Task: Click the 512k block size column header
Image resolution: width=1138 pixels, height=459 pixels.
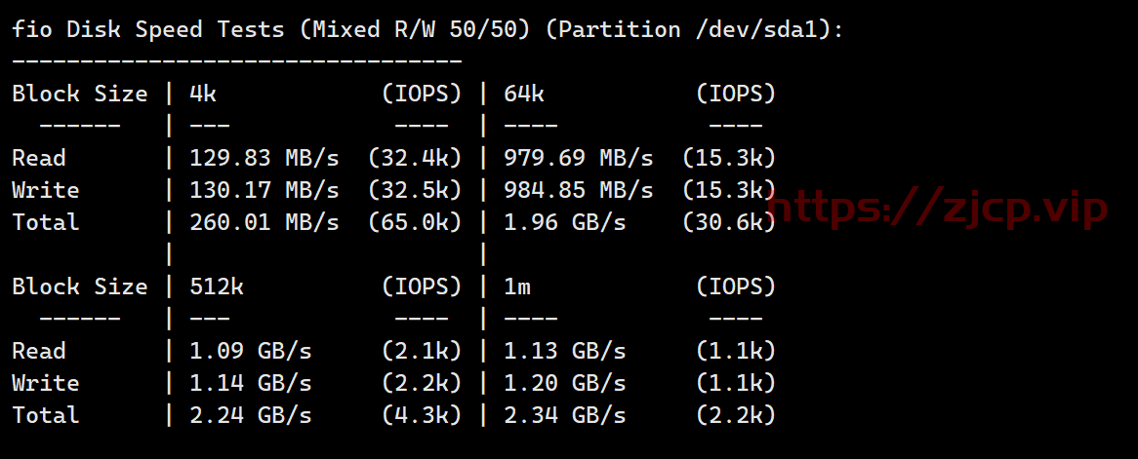Action: click(x=217, y=287)
